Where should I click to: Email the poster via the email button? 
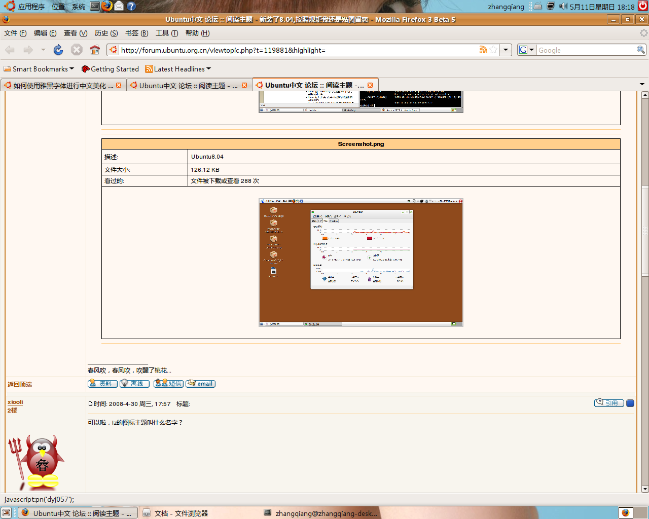point(200,384)
